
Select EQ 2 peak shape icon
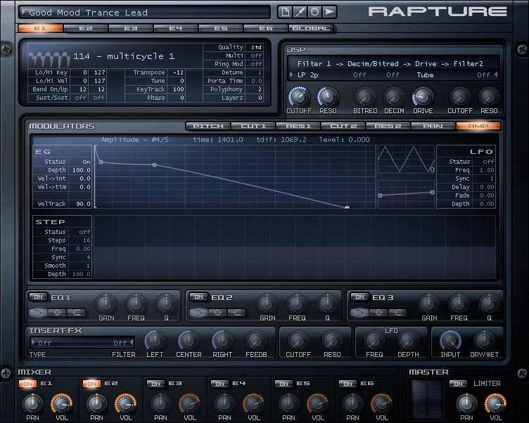tap(217, 313)
